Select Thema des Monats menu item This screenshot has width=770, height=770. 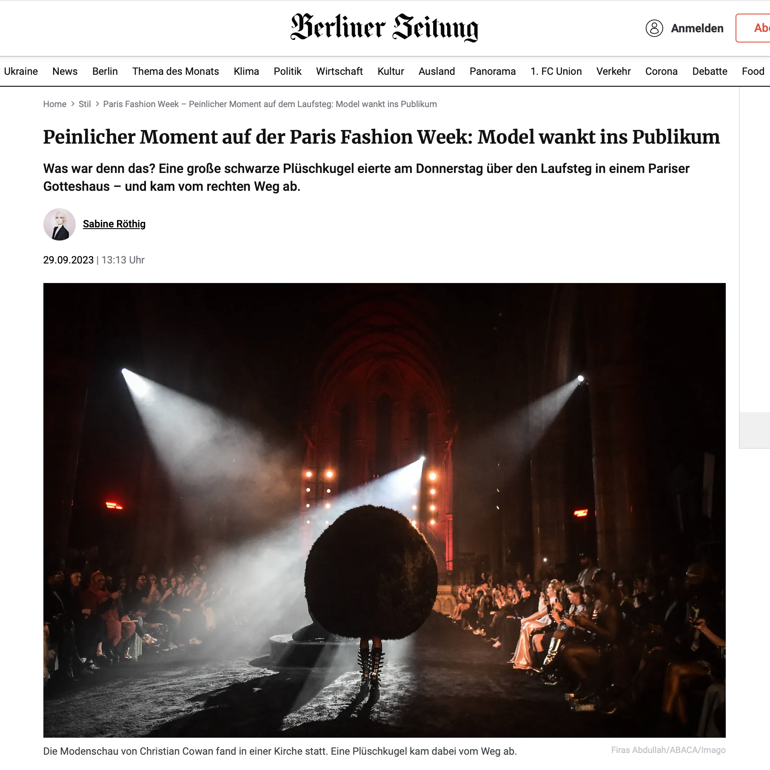[175, 71]
